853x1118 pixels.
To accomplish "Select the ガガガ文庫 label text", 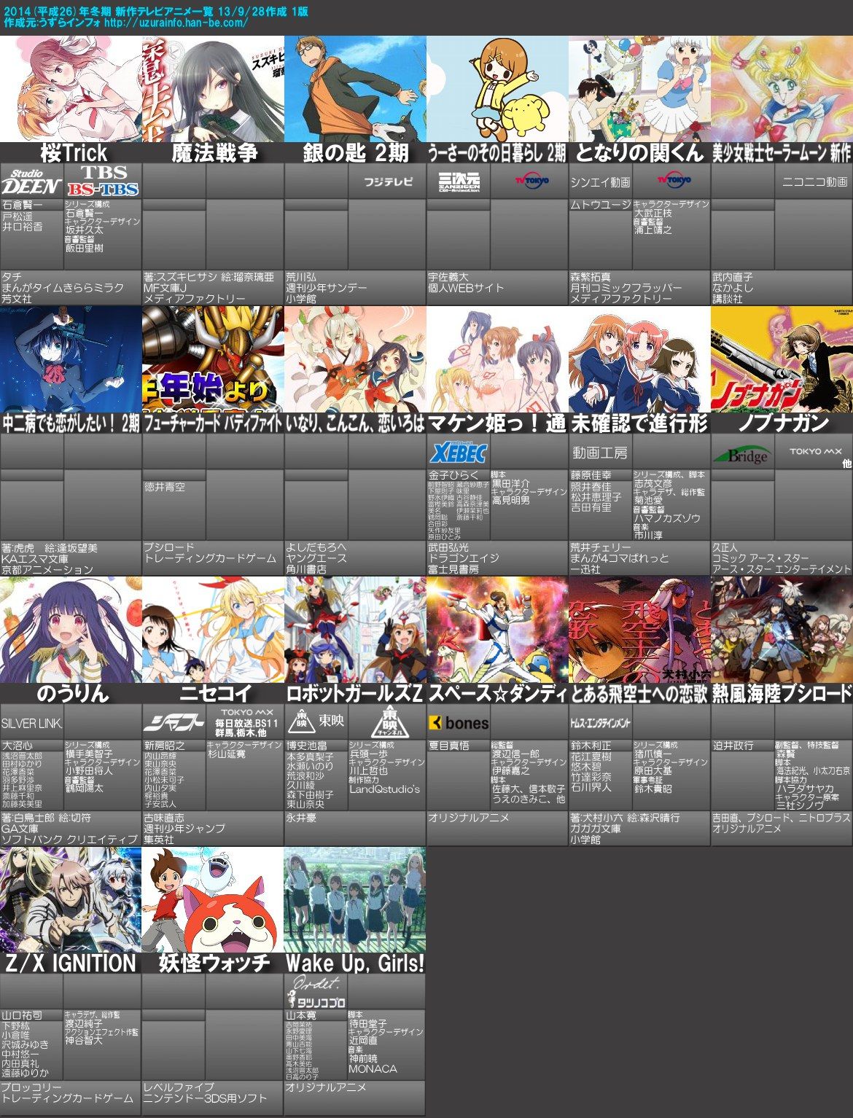I will [x=596, y=829].
